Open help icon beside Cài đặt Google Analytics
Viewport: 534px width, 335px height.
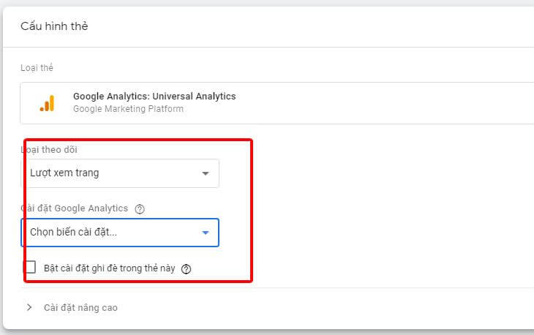(140, 208)
